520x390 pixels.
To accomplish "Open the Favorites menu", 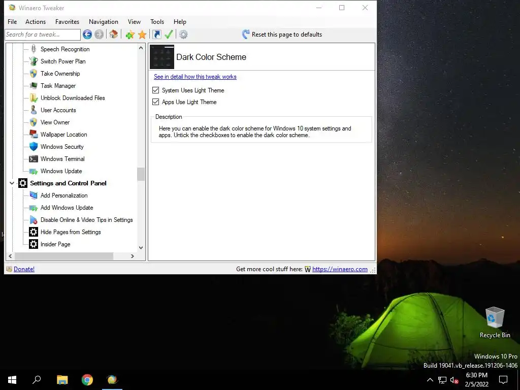I will tap(68, 21).
